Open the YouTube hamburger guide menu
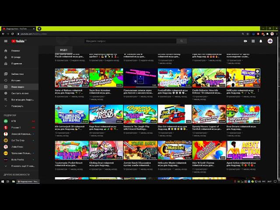 (x=6, y=41)
